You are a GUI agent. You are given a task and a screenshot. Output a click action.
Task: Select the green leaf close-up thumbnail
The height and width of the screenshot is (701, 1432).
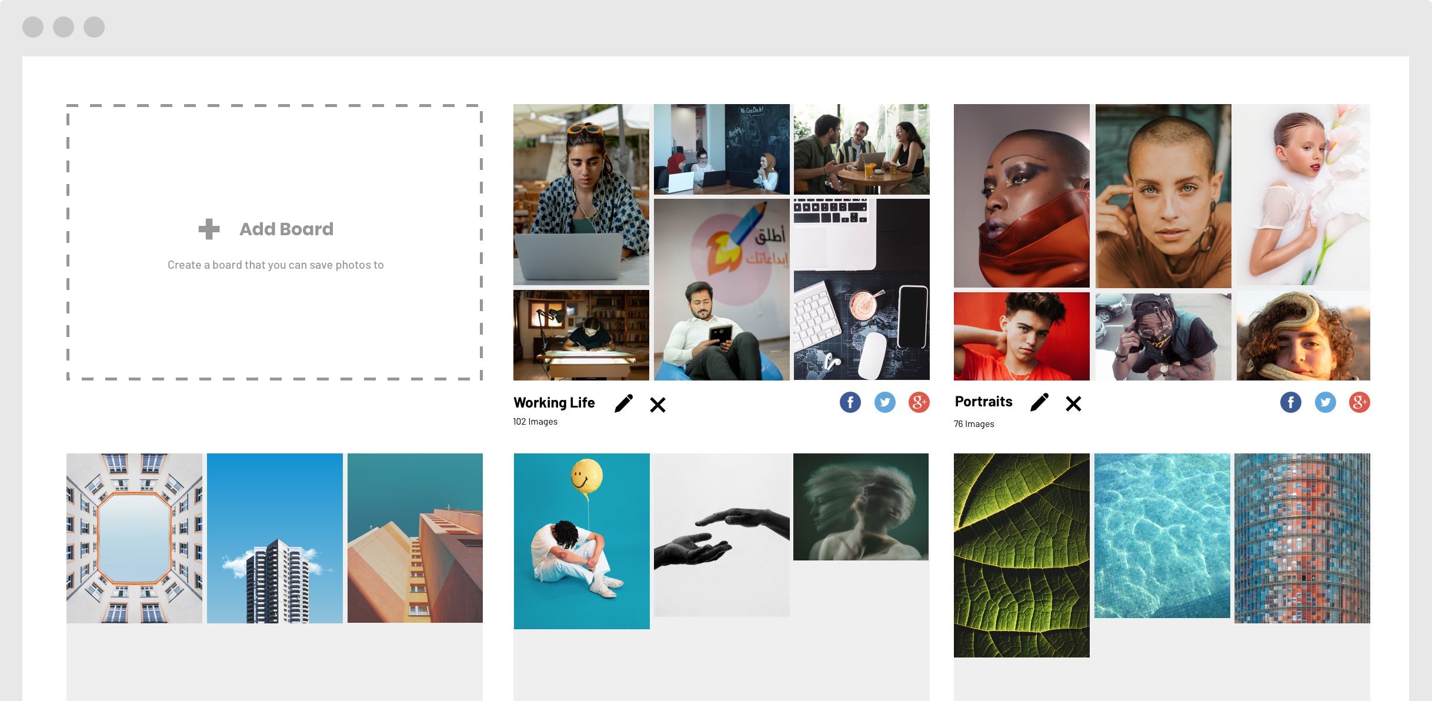[x=1020, y=554]
